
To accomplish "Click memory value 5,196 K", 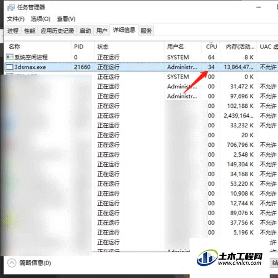I will [x=244, y=232].
